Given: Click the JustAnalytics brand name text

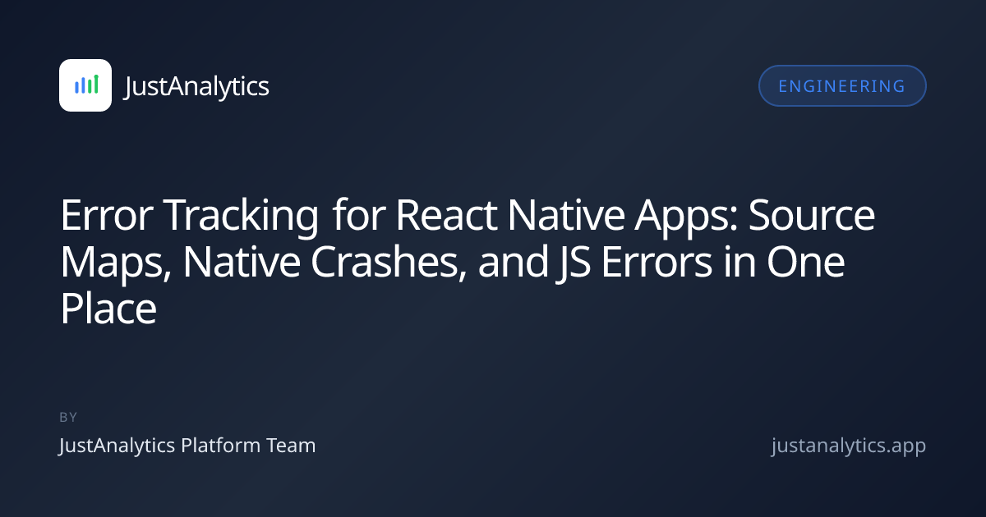Looking at the screenshot, I should (x=196, y=86).
